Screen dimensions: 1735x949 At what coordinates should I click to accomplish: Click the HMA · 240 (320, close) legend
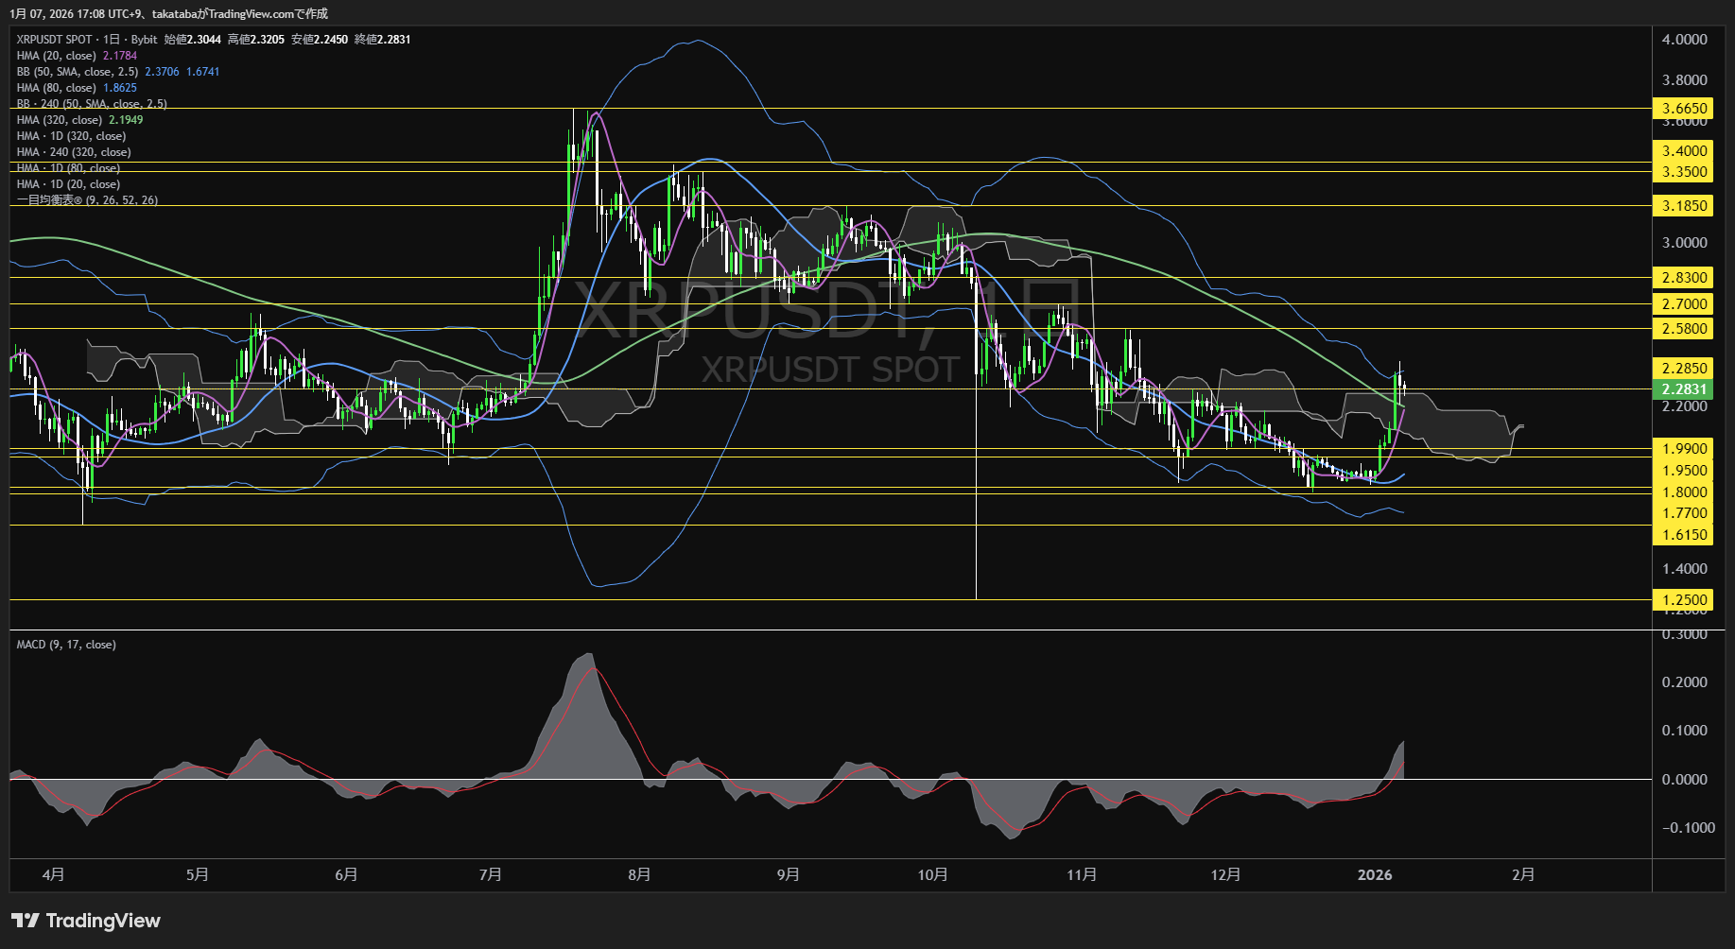(x=74, y=152)
